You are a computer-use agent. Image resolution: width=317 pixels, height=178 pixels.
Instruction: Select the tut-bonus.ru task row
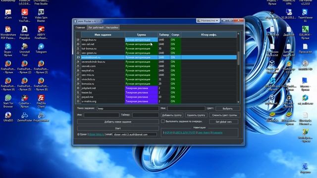point(158,48)
